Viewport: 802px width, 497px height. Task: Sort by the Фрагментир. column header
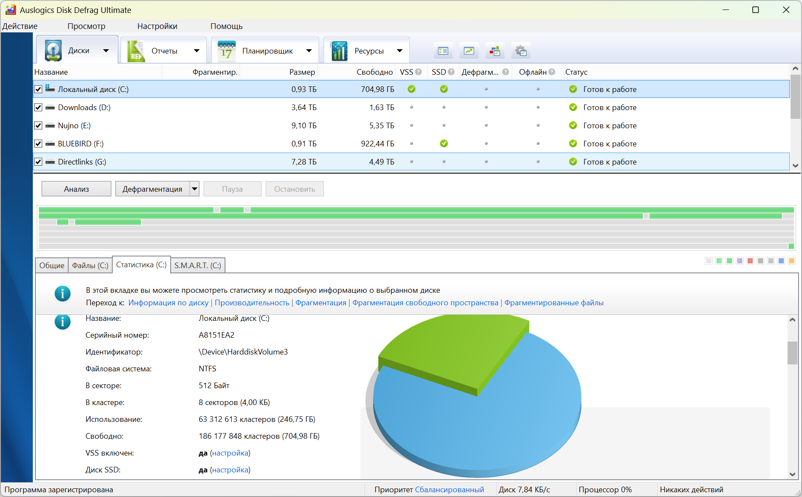201,72
